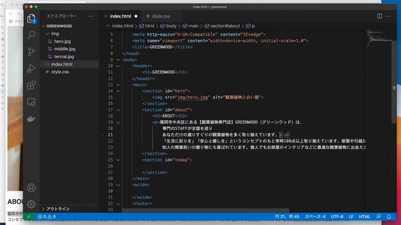Image resolution: width=401 pixels, height=225 pixels.
Task: Go to line via 行 21, 列 45 status
Action: click(x=287, y=217)
